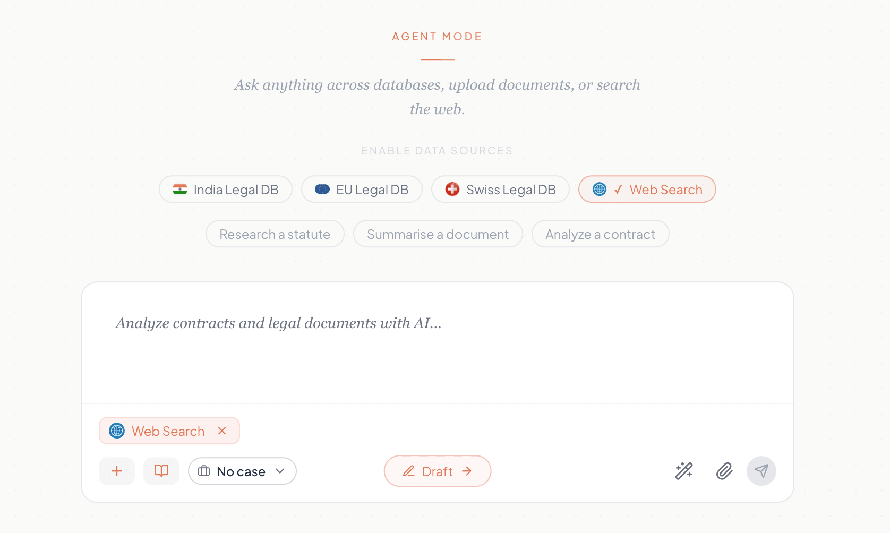Select the Research a statute suggestion
Image resolution: width=890 pixels, height=533 pixels.
click(275, 234)
